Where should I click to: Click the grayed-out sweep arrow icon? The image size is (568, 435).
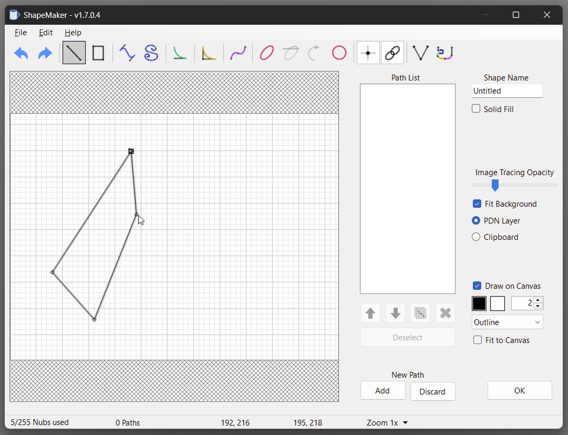point(314,53)
